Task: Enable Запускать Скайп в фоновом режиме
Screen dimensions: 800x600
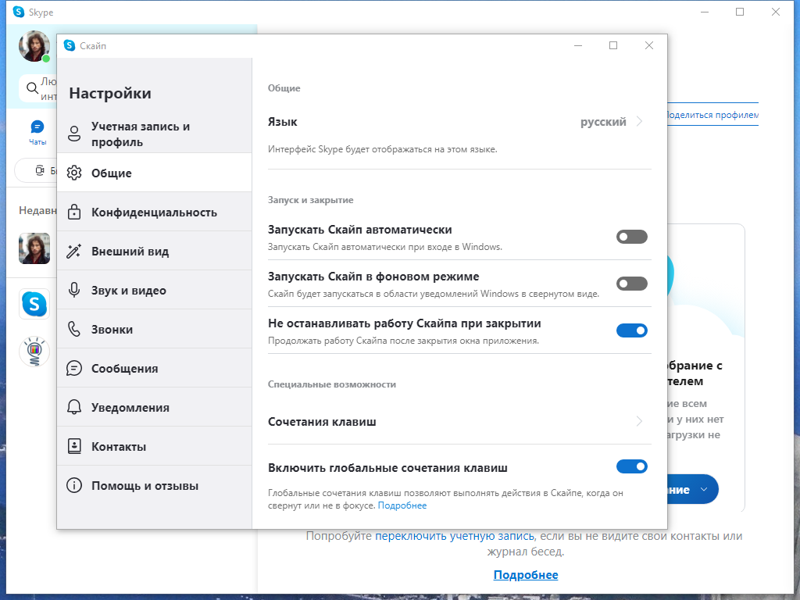Action: (x=631, y=284)
